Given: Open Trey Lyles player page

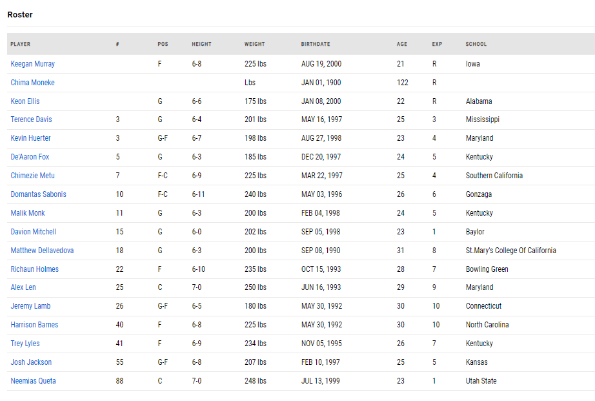Looking at the screenshot, I should tap(25, 344).
